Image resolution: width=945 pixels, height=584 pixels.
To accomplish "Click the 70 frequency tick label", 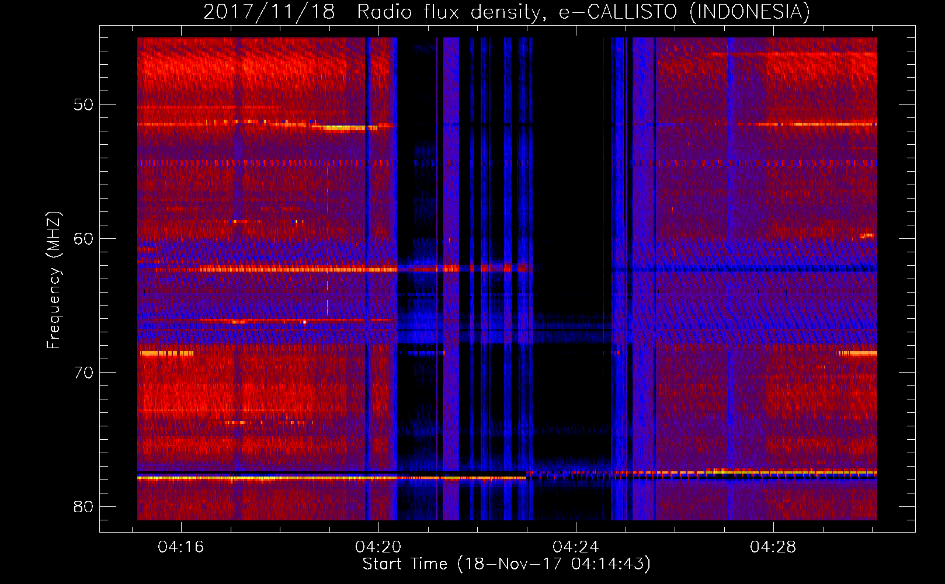I will [x=84, y=373].
